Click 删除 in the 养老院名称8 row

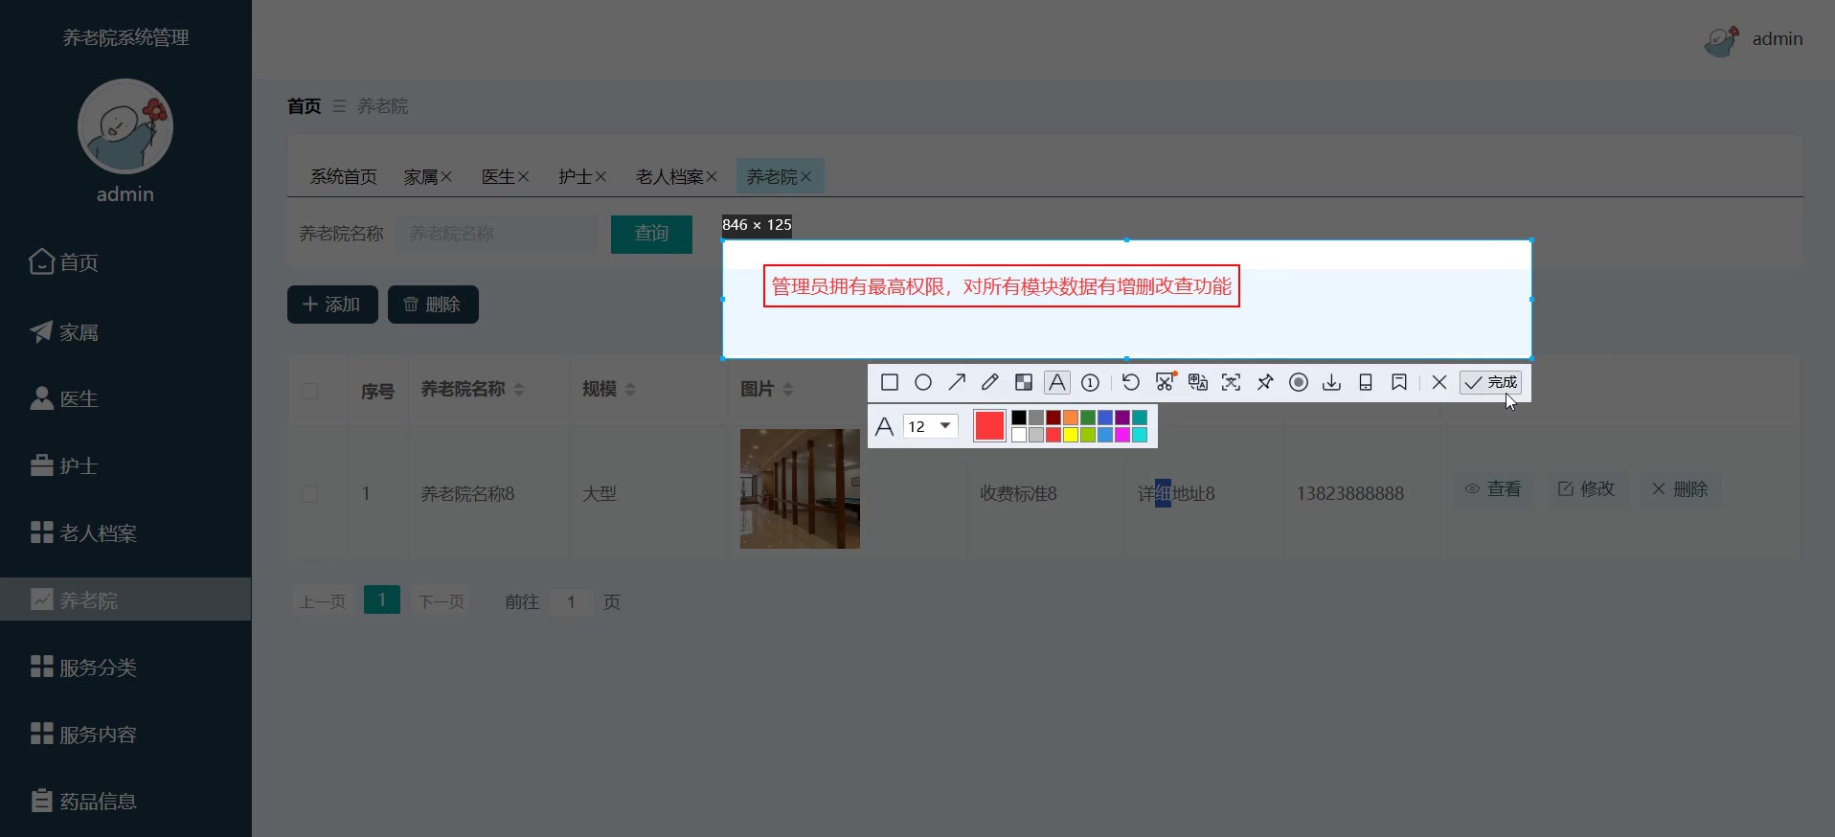pos(1680,489)
